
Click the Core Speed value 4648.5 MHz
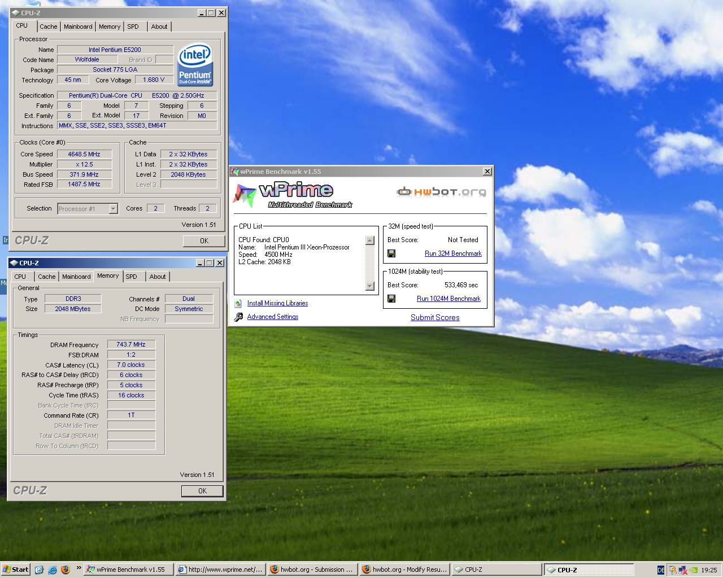[84, 154]
